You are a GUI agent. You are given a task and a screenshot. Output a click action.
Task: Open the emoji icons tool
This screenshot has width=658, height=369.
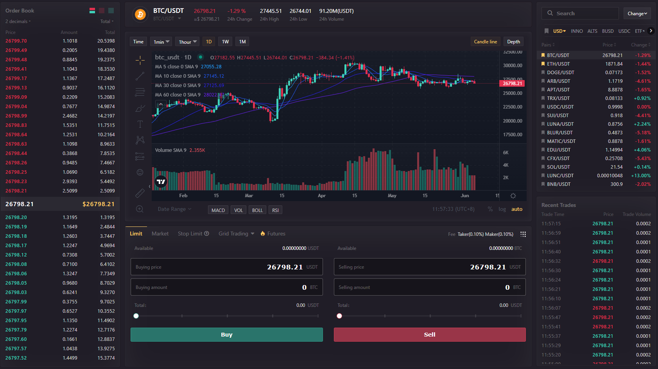click(140, 172)
